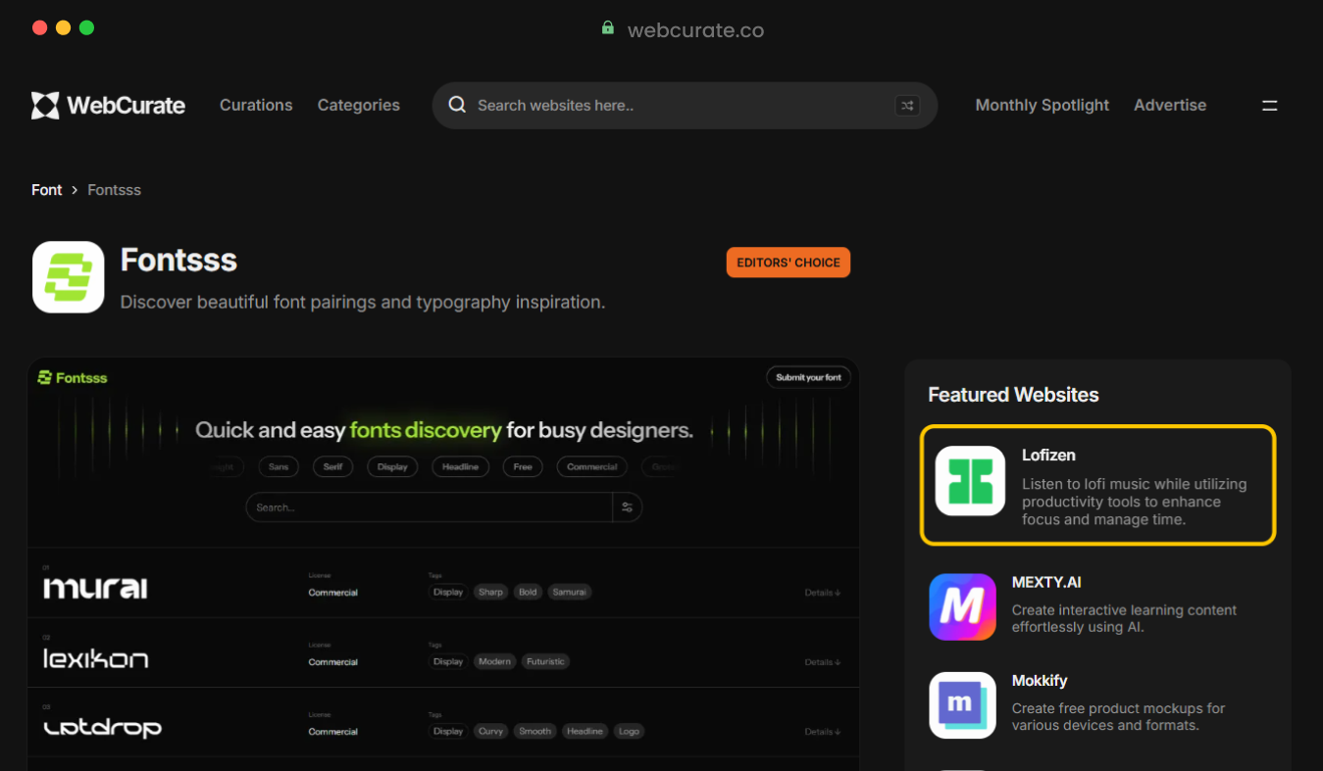This screenshot has height=771, width=1323.
Task: Click the Fontsss page title
Action: tap(178, 261)
